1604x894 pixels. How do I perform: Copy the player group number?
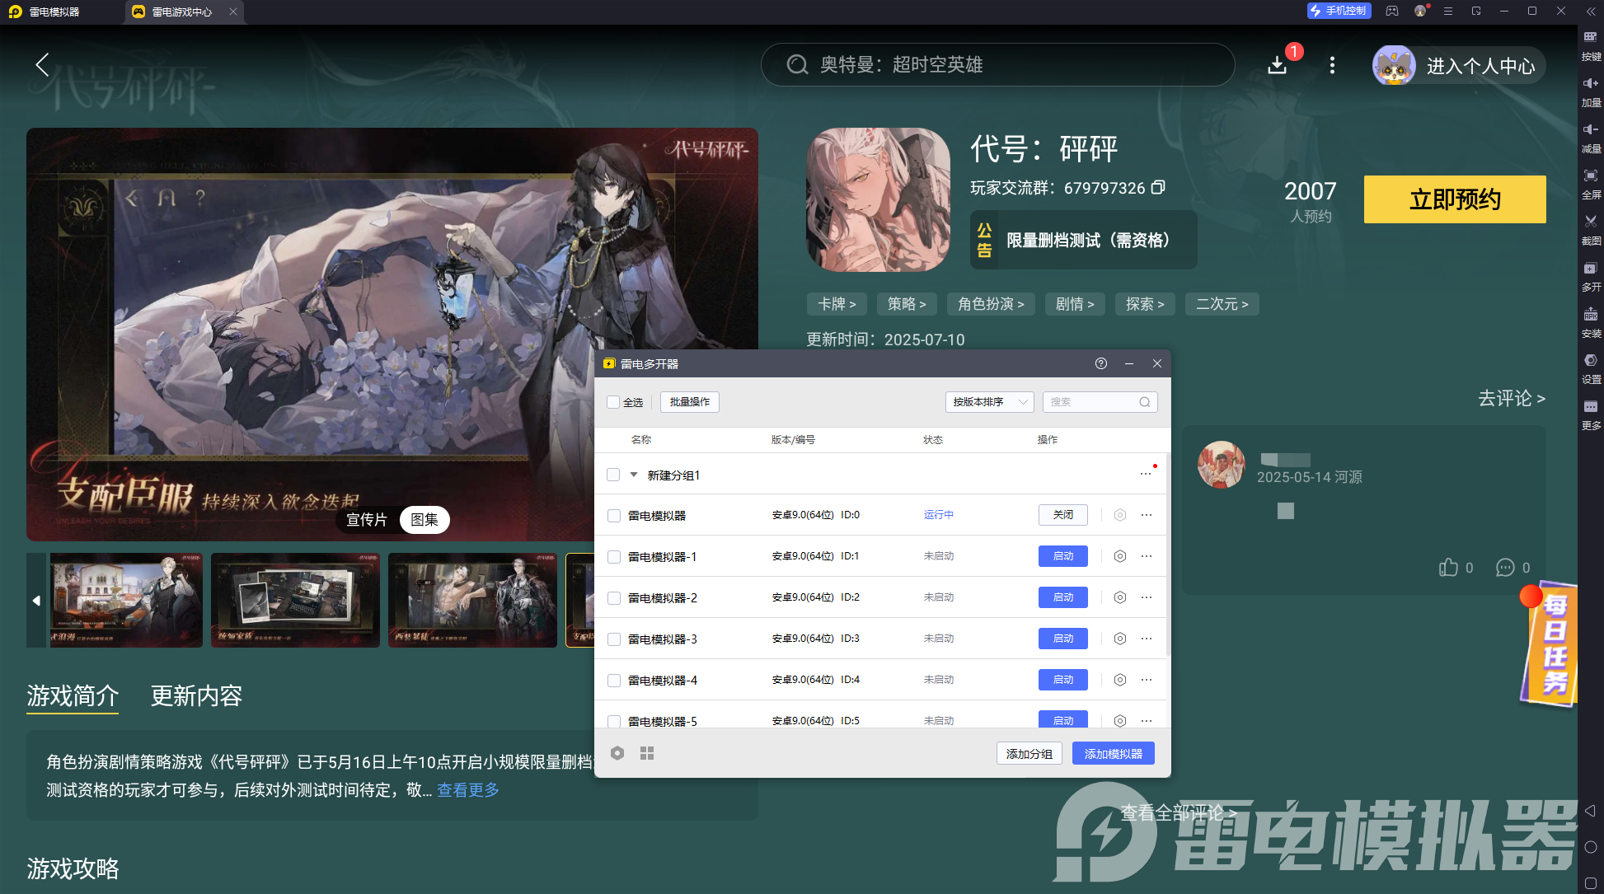tap(1158, 188)
